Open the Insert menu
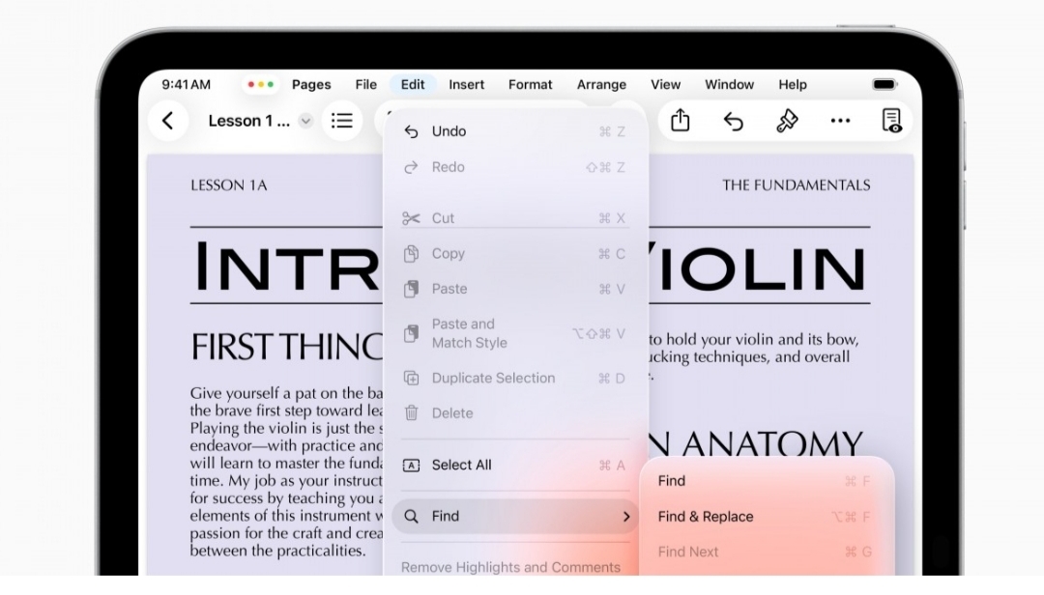The image size is (1044, 595). click(x=466, y=85)
